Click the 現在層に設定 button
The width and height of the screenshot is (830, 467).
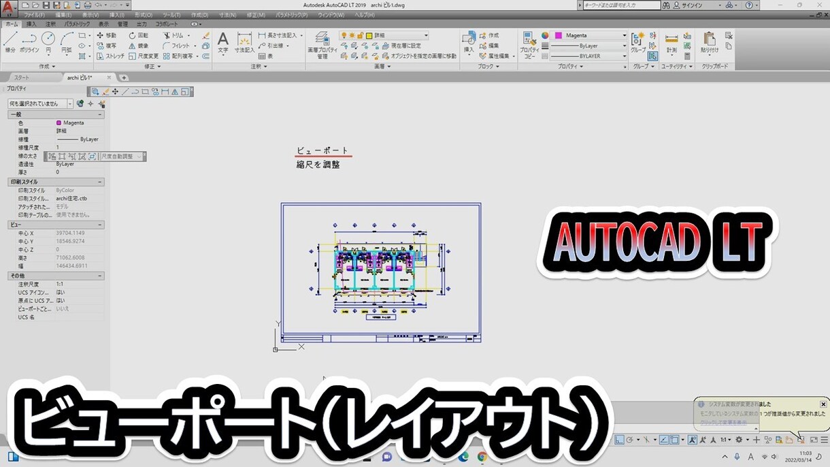(401, 46)
